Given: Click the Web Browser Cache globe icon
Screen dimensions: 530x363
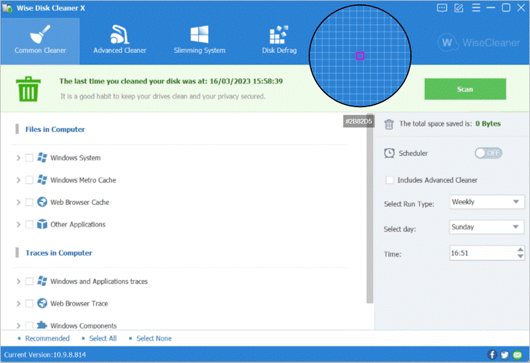Looking at the screenshot, I should coord(42,202).
